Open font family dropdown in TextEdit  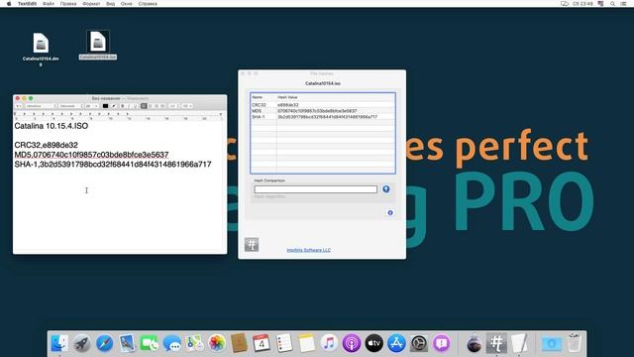(41, 106)
